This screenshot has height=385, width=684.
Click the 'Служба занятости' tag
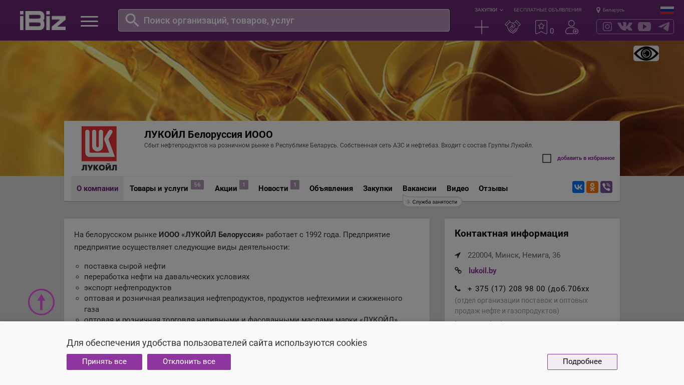click(x=432, y=202)
